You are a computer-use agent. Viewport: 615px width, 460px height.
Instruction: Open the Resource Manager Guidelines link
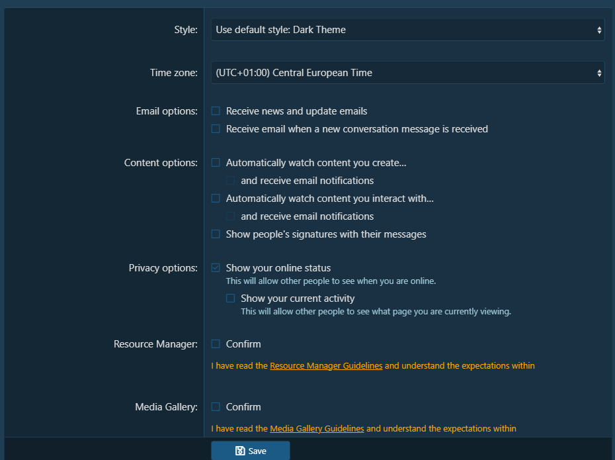[326, 366]
